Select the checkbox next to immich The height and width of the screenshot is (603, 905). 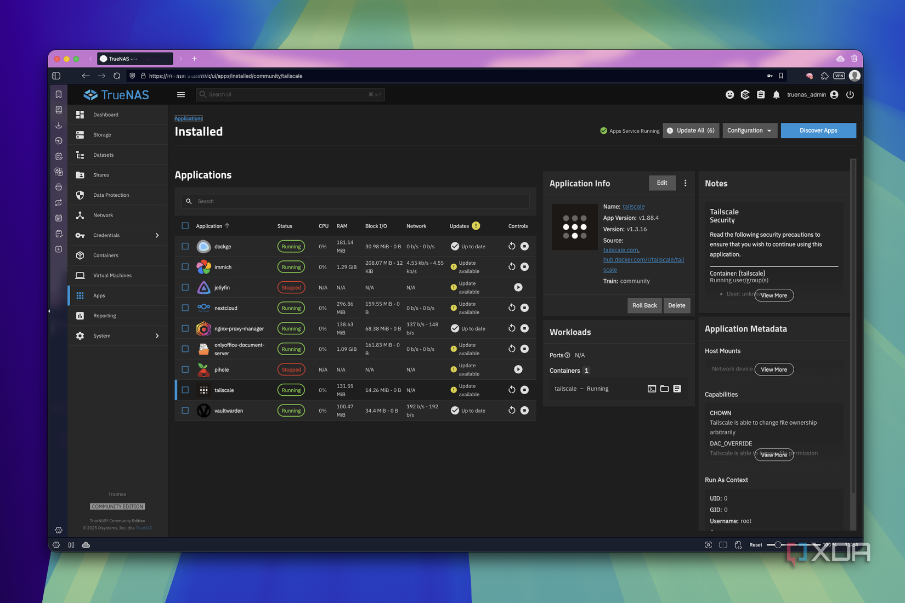(x=185, y=266)
